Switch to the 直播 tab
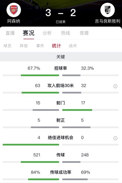This screenshot has height=183, width=122. 10,33
